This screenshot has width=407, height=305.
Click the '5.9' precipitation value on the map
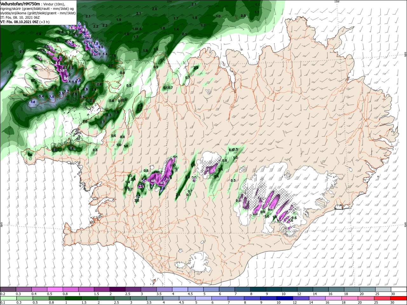click(62, 93)
